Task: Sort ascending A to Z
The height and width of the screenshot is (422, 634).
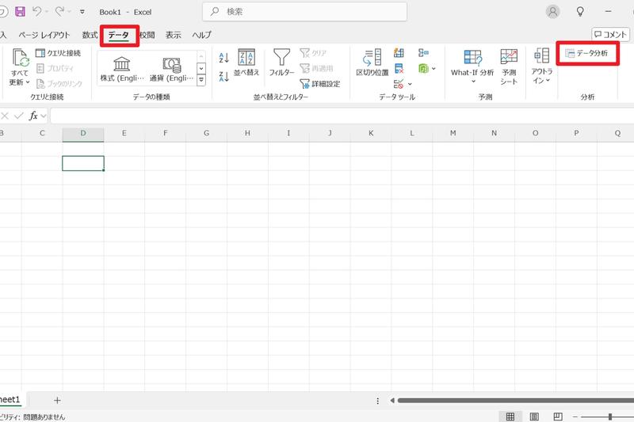Action: coord(224,58)
